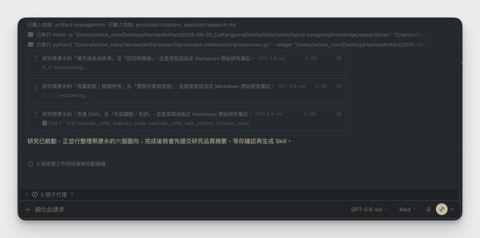Click the plus attach icon in input bar

pos(28,209)
